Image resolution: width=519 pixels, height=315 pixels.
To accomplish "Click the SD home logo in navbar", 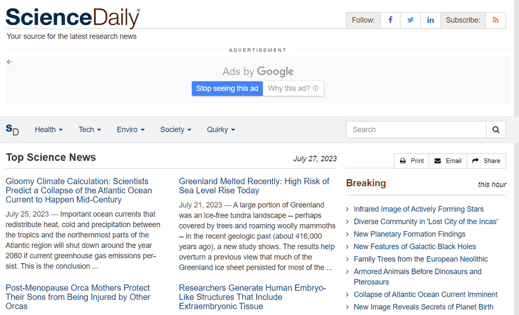I will click(13, 129).
